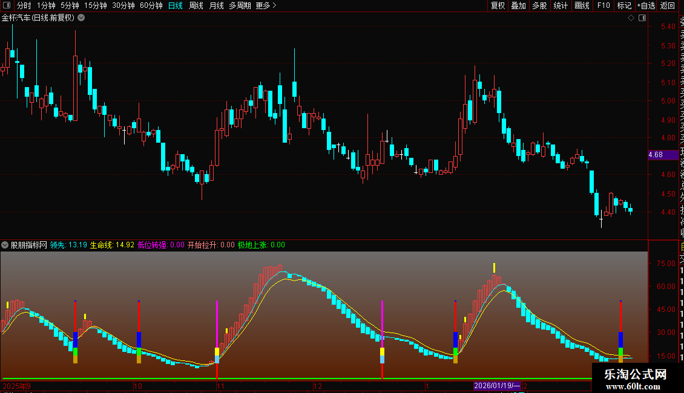This screenshot has width=684, height=393.
Task: Click the 11 month label on time axis
Action: point(221,386)
